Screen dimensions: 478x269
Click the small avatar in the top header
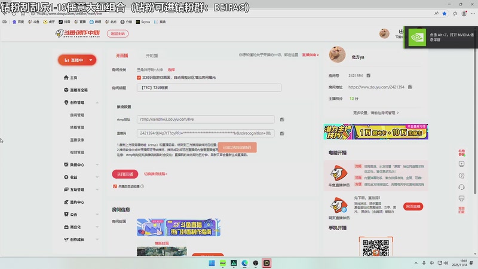point(384,33)
